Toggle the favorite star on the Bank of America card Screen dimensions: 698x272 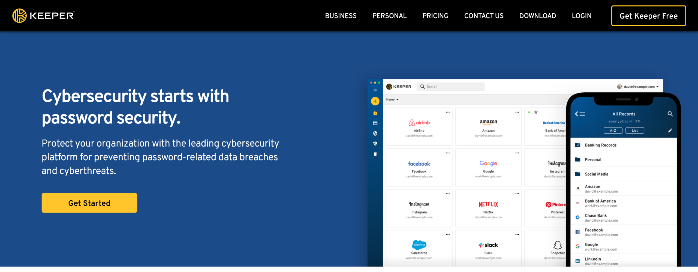[536, 112]
